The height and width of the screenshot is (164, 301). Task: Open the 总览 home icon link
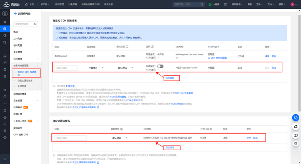click(x=29, y=5)
